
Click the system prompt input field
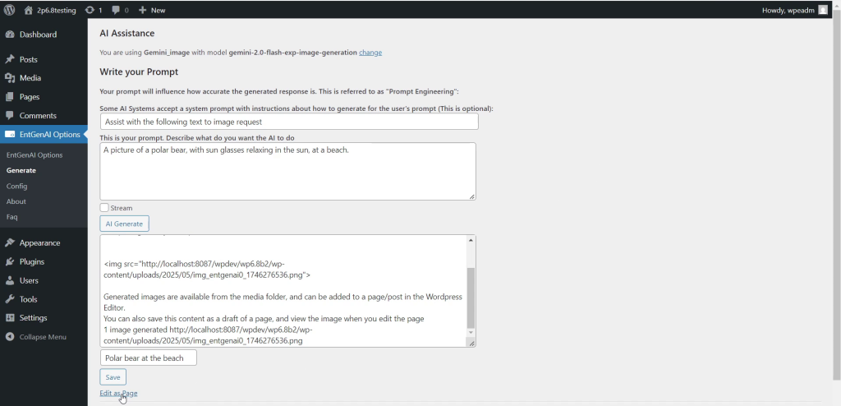289,122
